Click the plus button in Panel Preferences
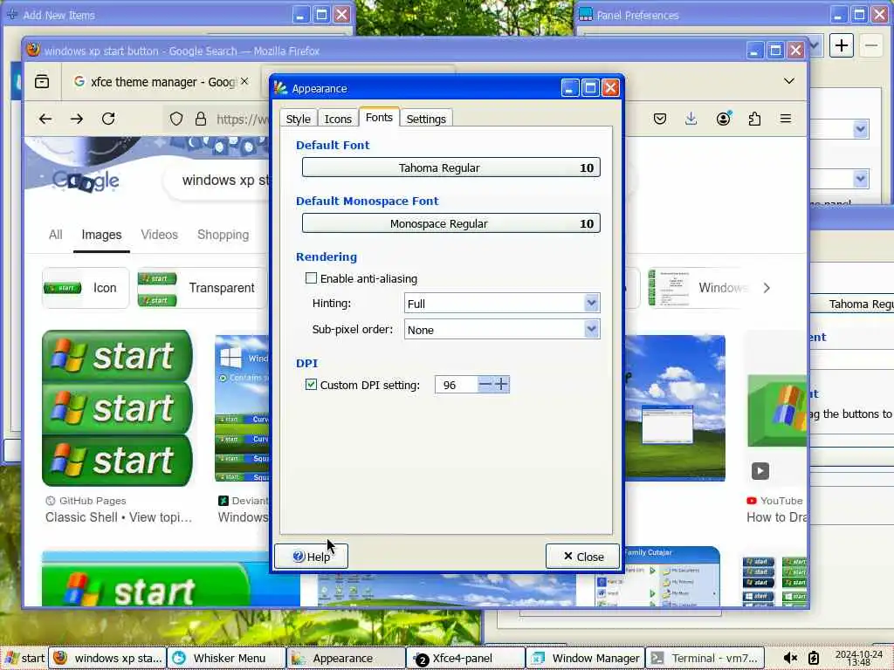Screen dimensions: 894x670 tap(842, 45)
